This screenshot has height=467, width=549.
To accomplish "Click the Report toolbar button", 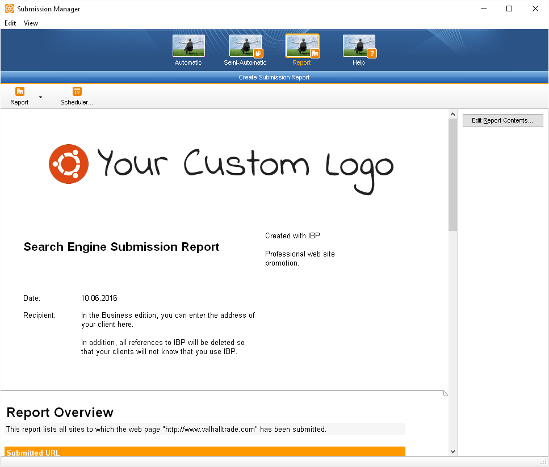I will [19, 96].
